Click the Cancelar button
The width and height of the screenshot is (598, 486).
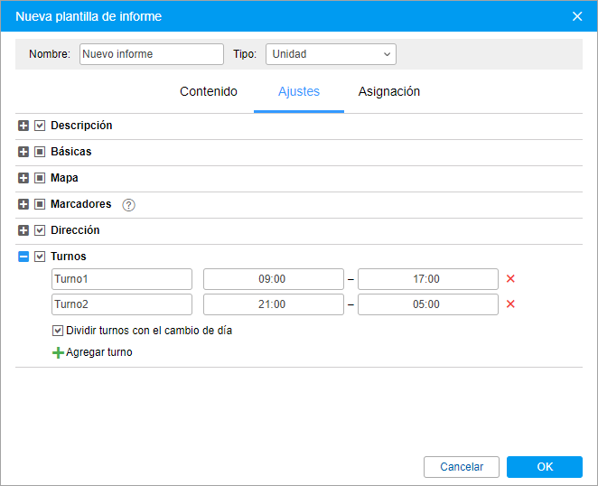point(462,467)
